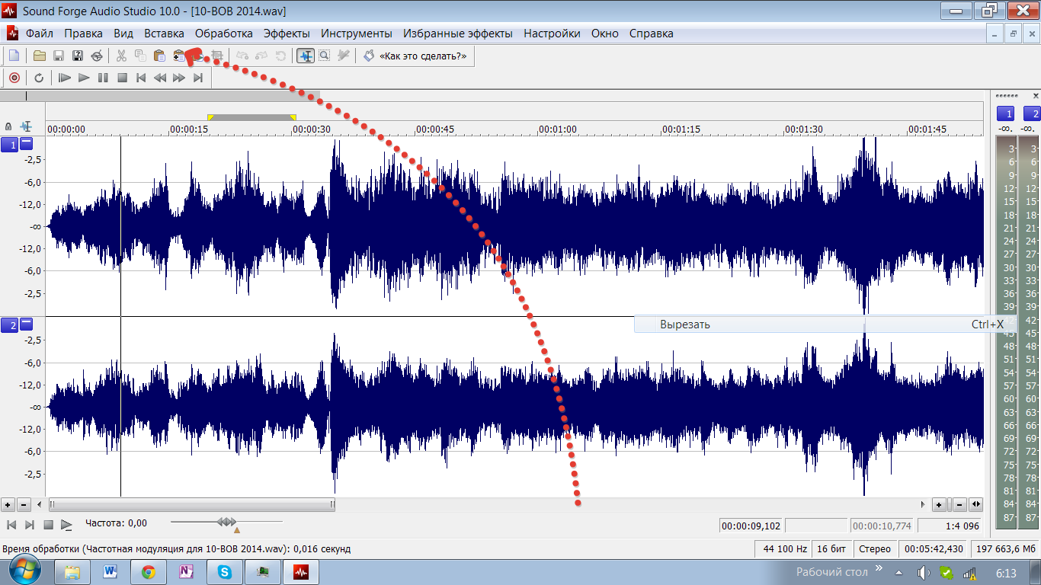Click the Copy icon in toolbar
1041x585 pixels.
click(140, 56)
